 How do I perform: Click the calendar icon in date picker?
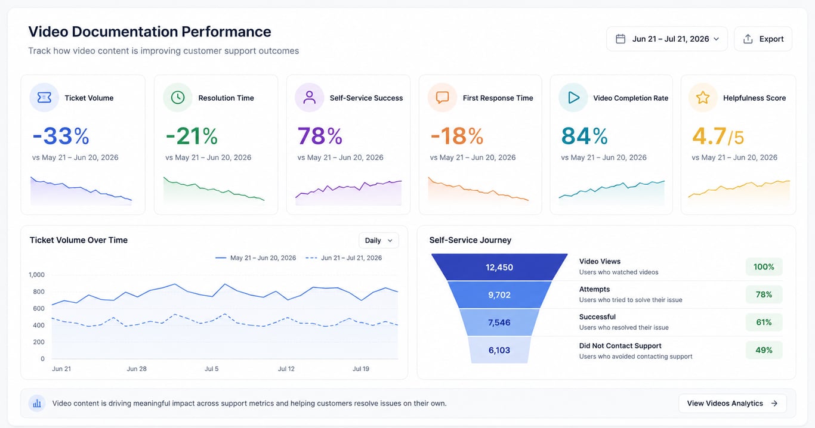[620, 39]
